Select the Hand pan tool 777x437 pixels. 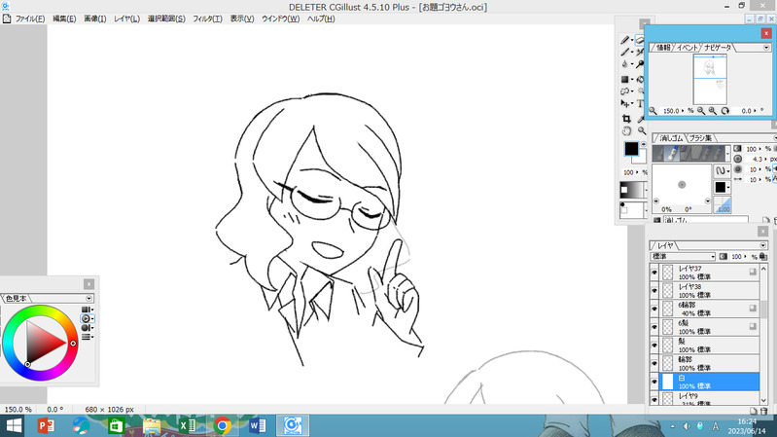[626, 131]
